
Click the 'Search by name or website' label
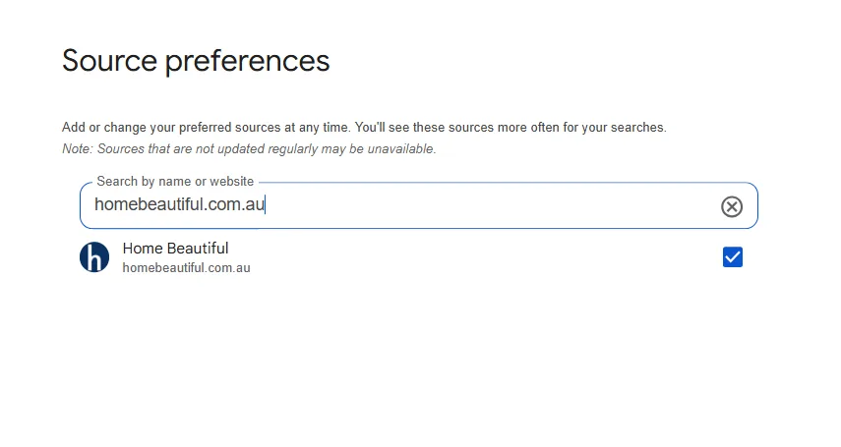point(175,182)
